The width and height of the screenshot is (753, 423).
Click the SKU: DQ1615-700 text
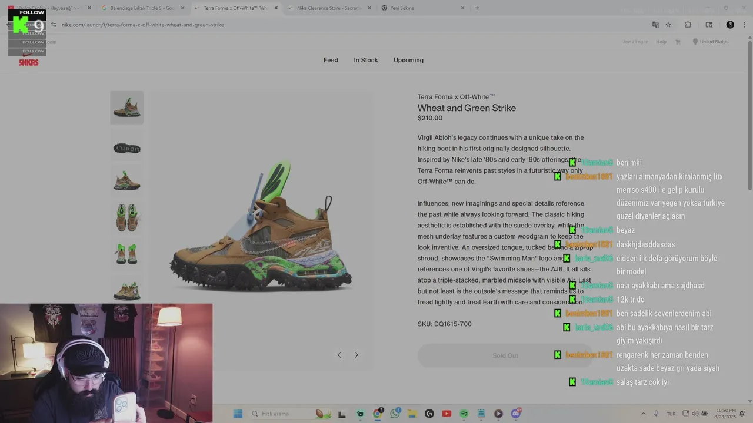click(x=445, y=324)
